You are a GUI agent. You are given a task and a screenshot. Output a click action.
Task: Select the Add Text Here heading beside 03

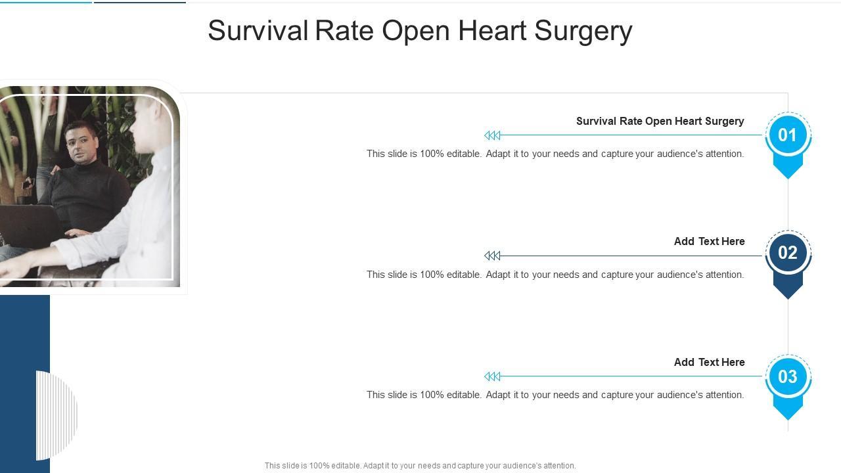coord(709,362)
